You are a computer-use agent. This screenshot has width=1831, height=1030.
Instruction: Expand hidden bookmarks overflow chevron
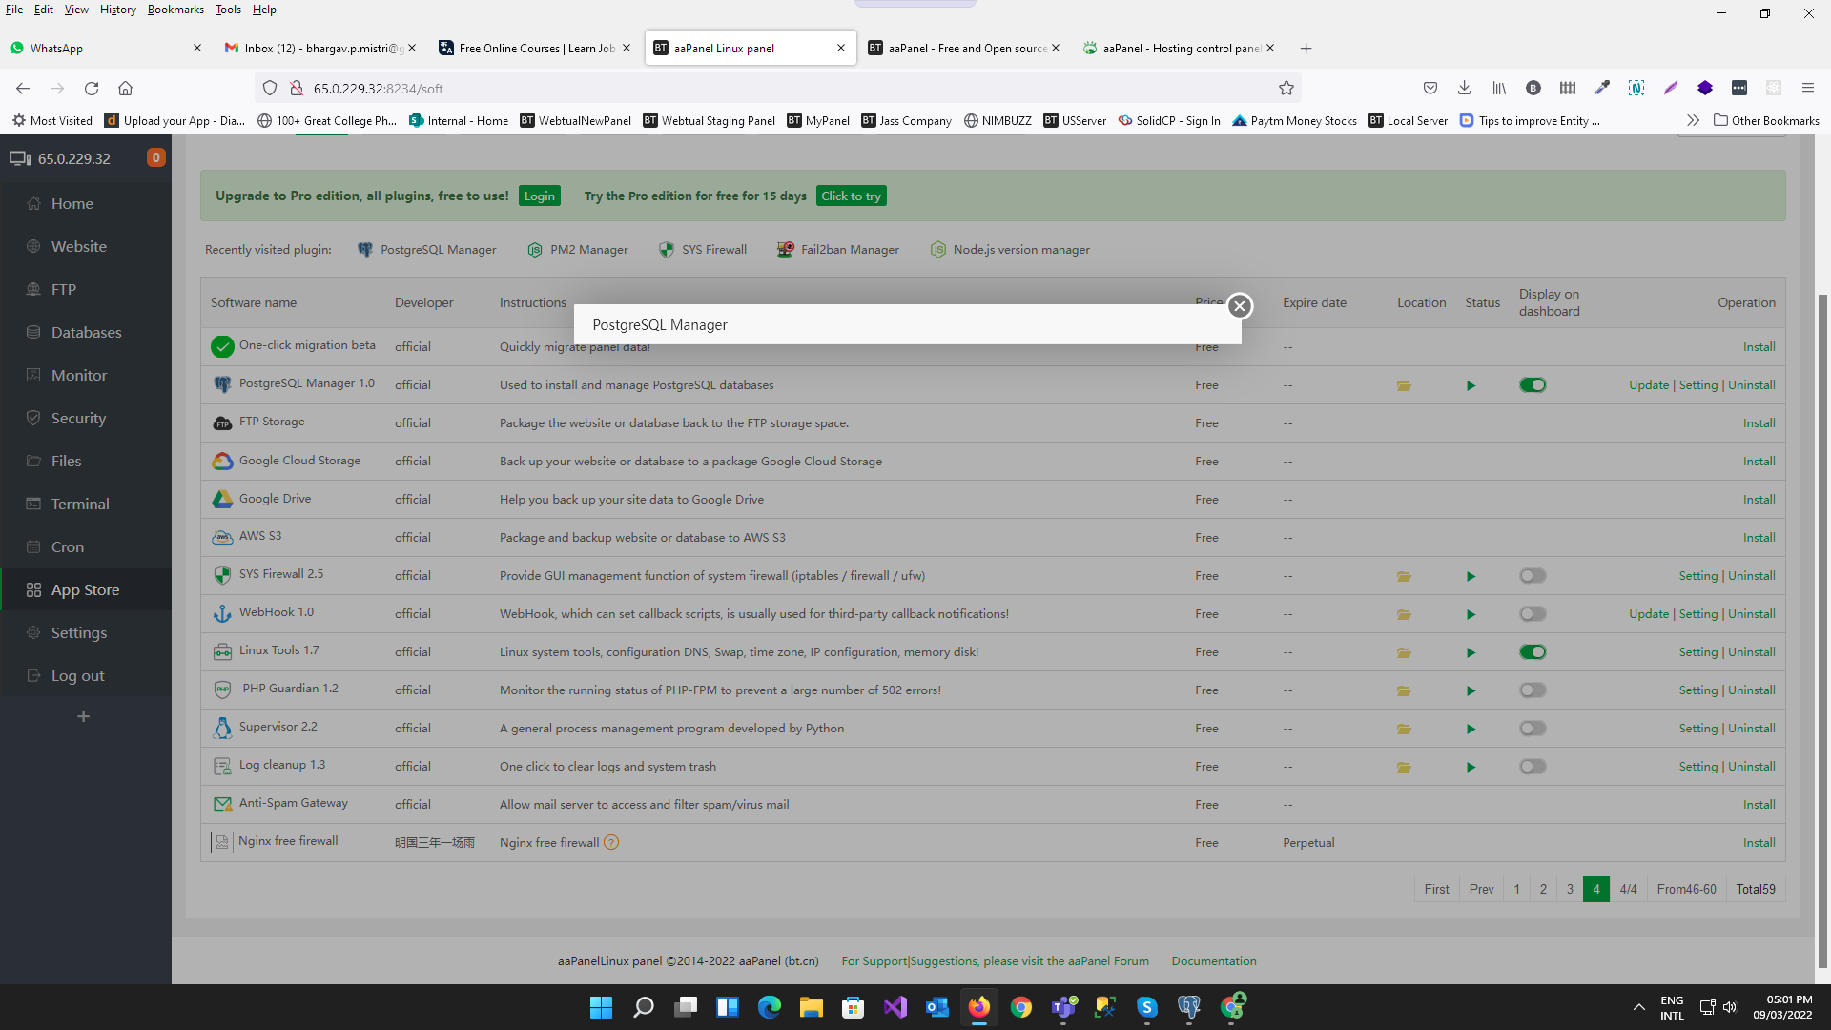(x=1693, y=121)
